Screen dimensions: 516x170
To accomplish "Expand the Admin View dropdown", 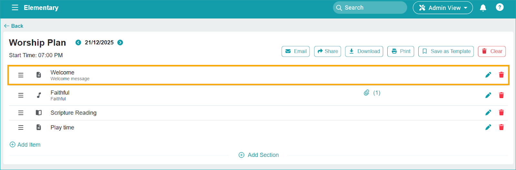I will tap(442, 8).
